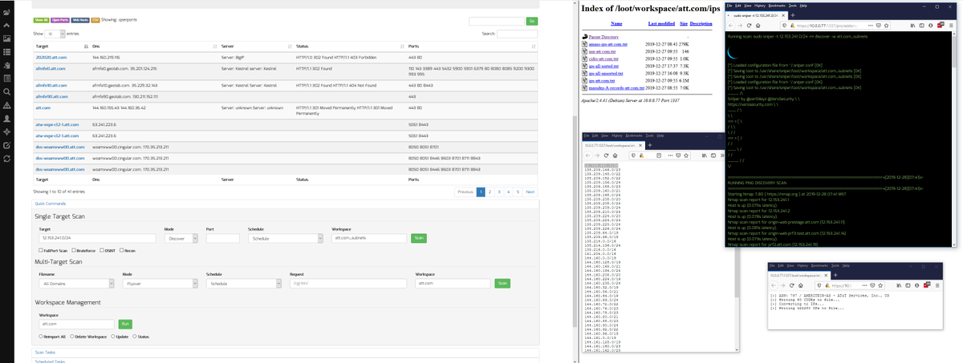Click the CSV export button
The image size is (963, 363).
[x=95, y=19]
